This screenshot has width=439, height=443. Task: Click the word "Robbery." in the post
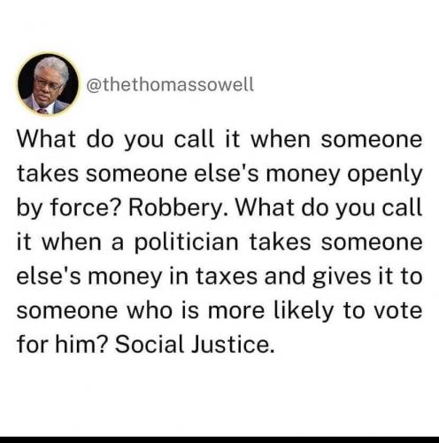tap(178, 207)
